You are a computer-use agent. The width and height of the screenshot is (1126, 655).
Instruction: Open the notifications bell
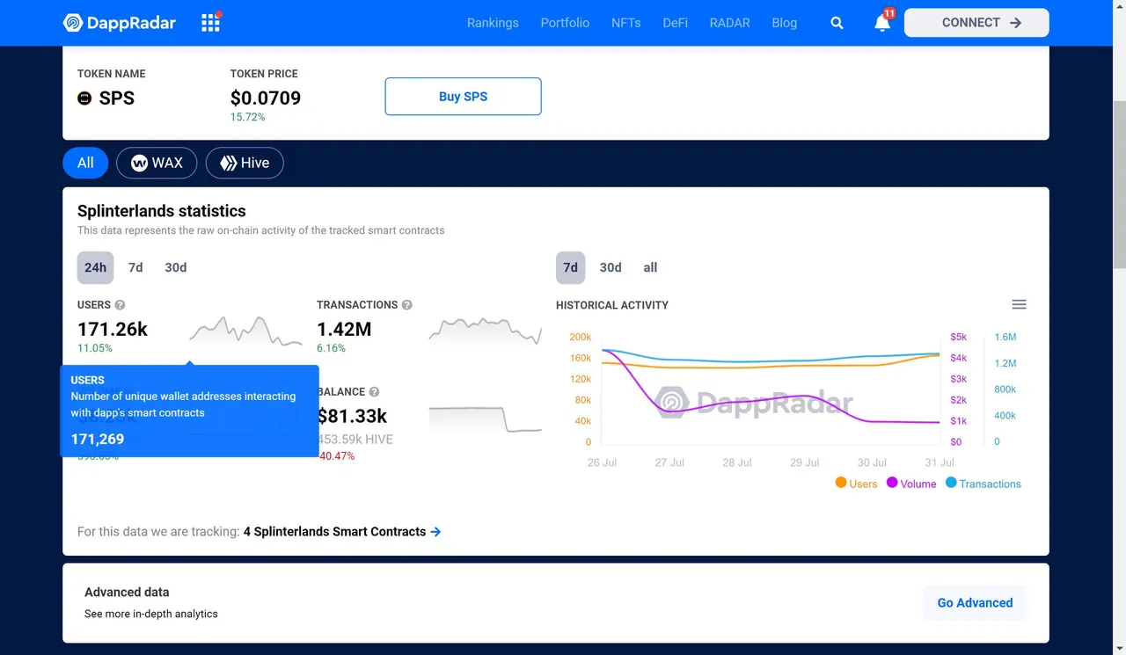pyautogui.click(x=882, y=23)
